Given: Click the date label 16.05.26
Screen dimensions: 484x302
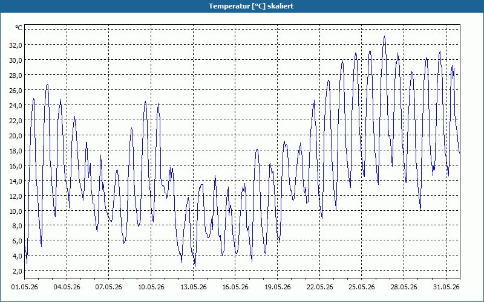Looking at the screenshot, I should point(235,287).
